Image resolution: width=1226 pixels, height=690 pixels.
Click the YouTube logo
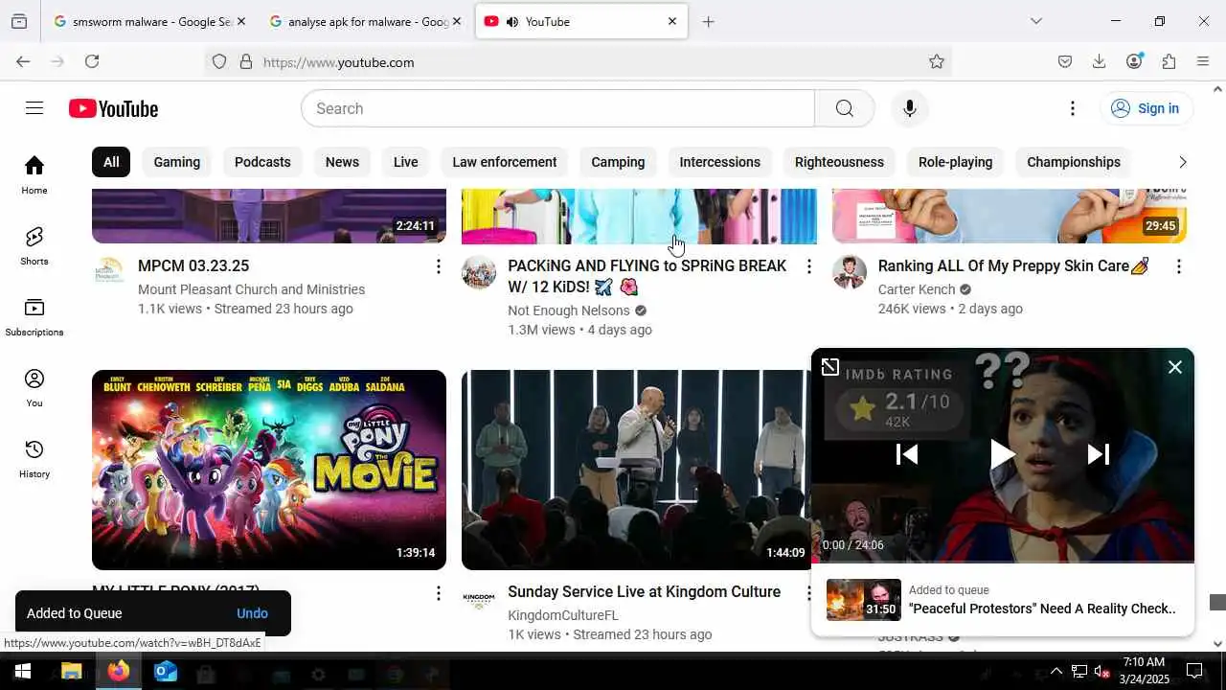[113, 109]
